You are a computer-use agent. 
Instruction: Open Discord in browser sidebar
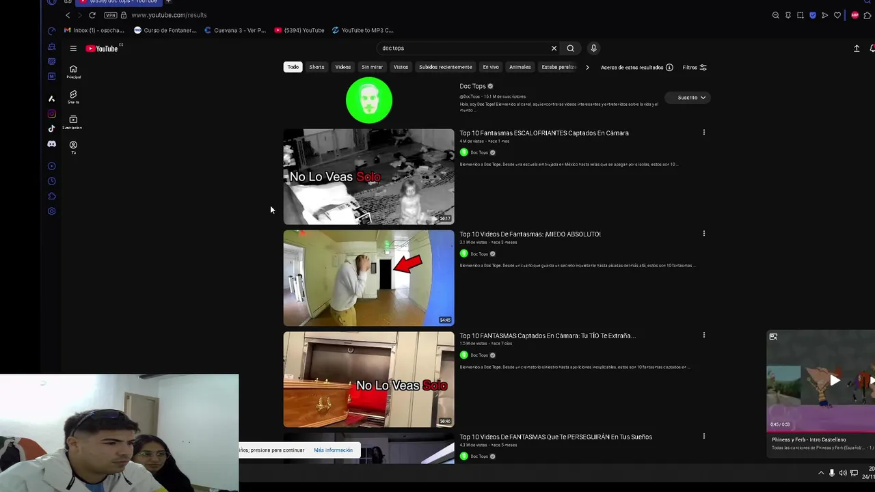tap(51, 144)
